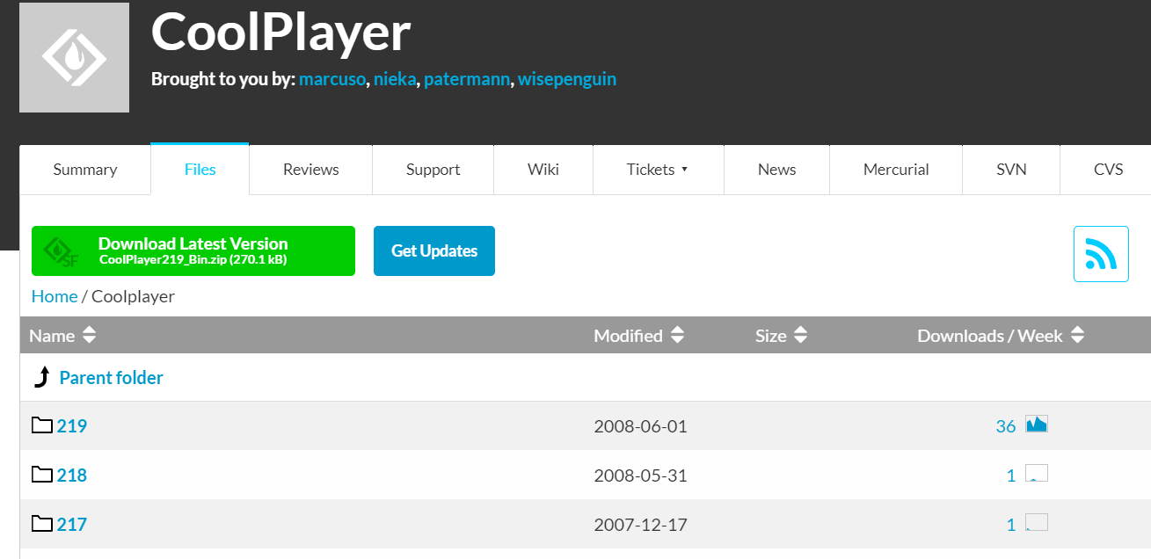Viewport: 1151px width, 559px height.
Task: Click the CoolPlayer page title
Action: (281, 32)
